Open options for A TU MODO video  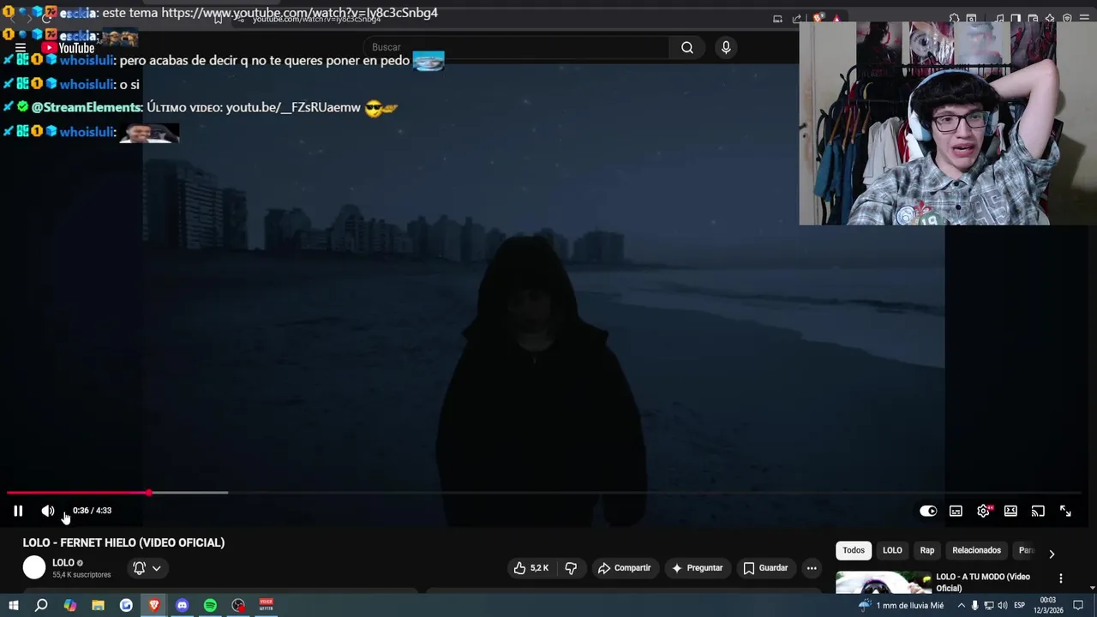pos(1060,578)
